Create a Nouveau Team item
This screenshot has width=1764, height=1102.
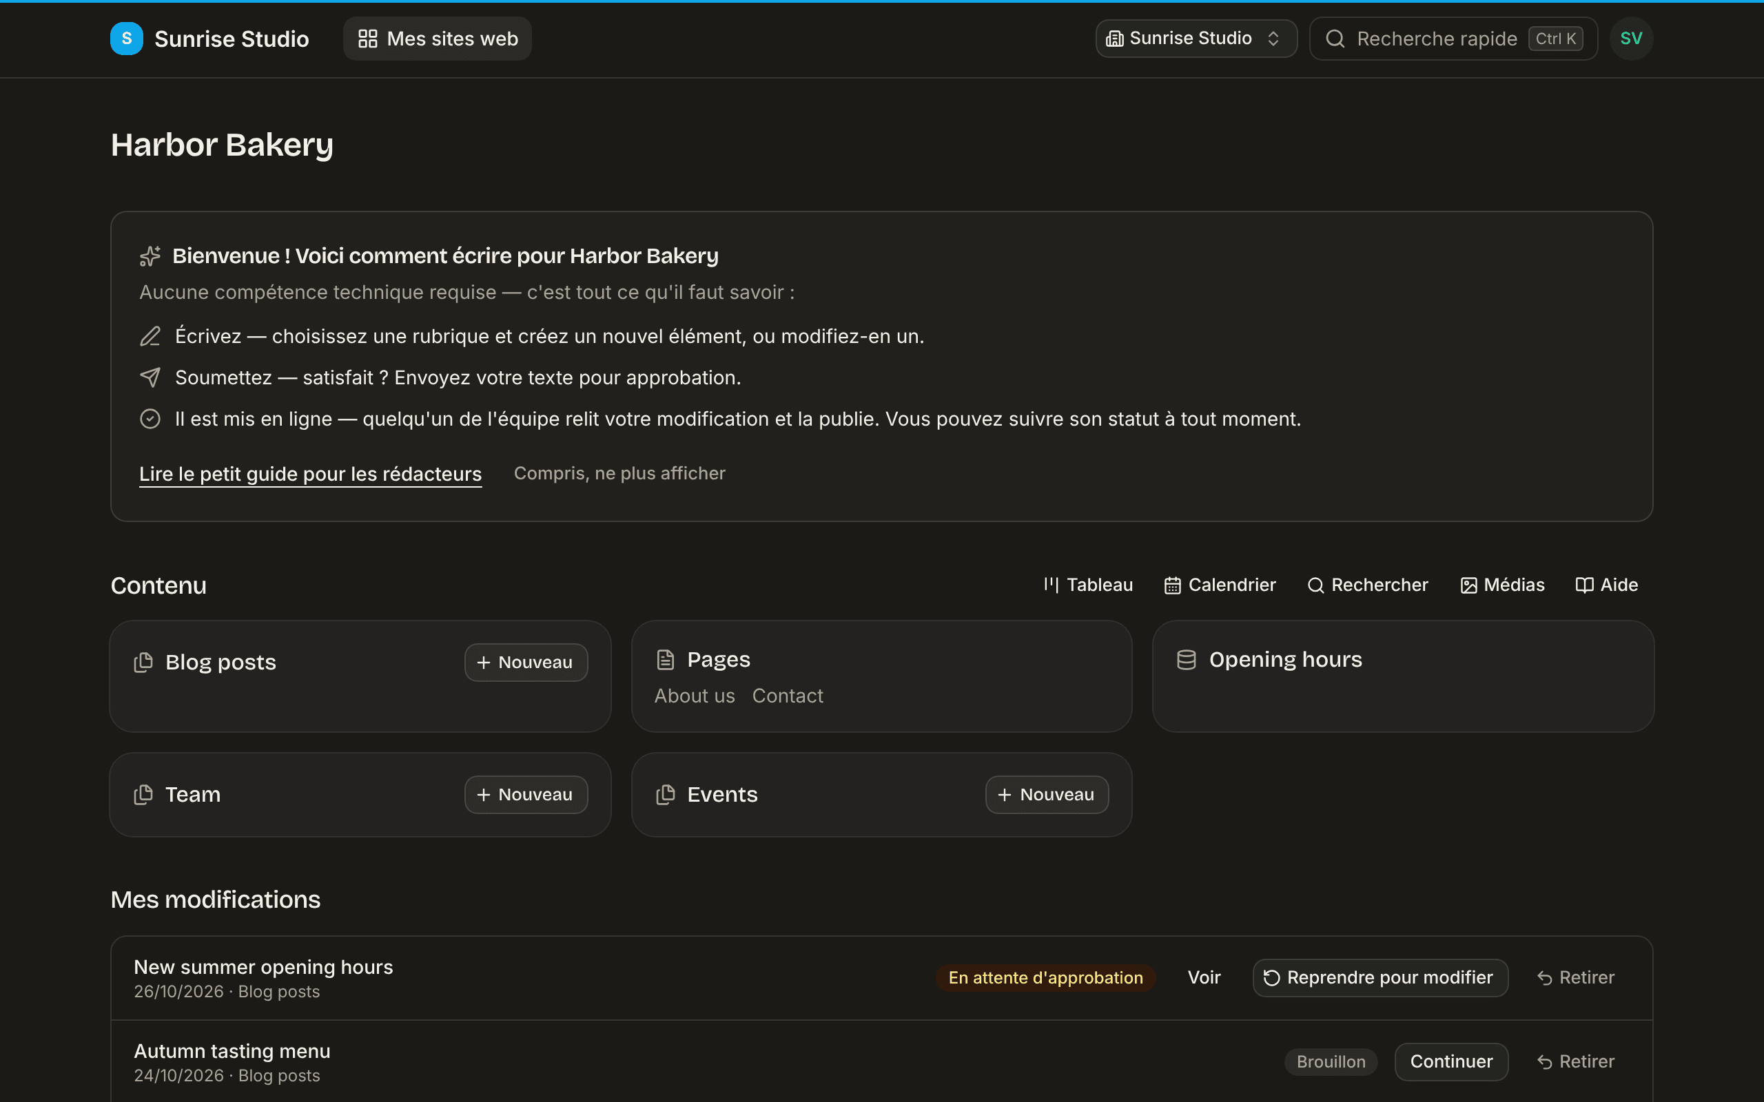526,794
